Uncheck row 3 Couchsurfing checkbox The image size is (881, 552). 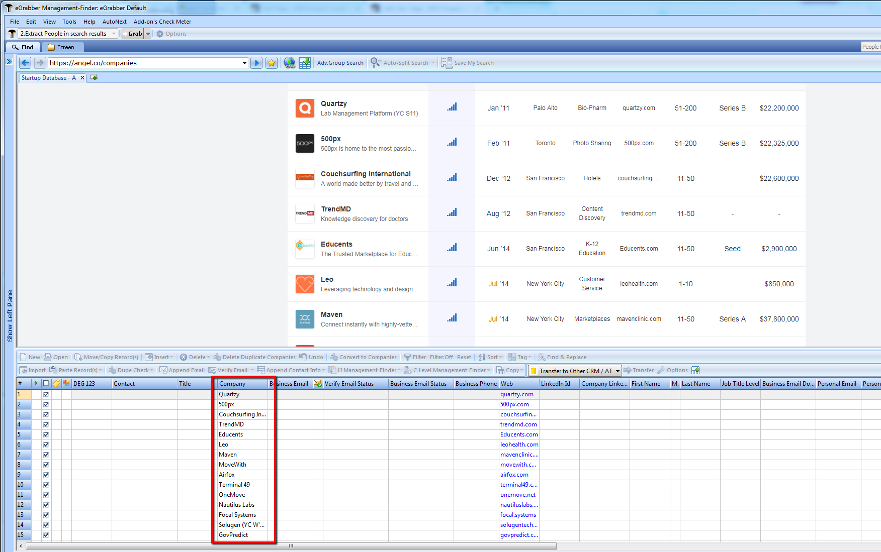(x=46, y=414)
